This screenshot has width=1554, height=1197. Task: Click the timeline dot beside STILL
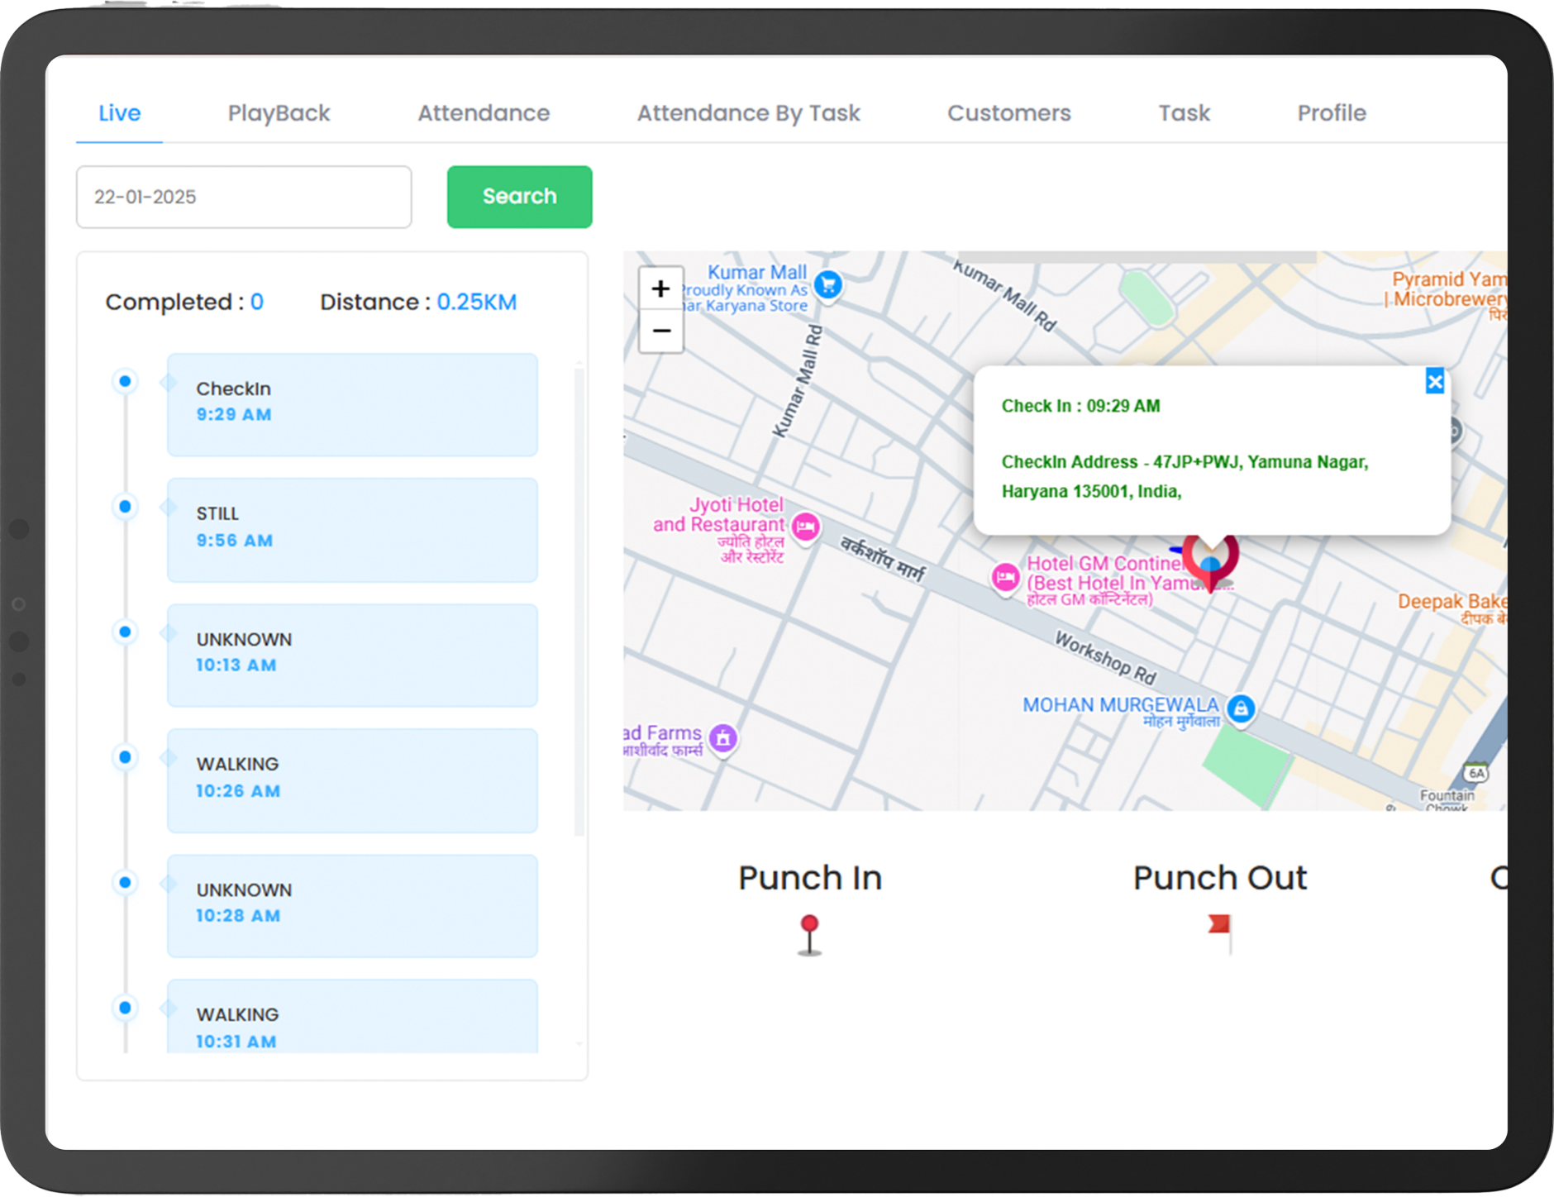pyautogui.click(x=125, y=506)
